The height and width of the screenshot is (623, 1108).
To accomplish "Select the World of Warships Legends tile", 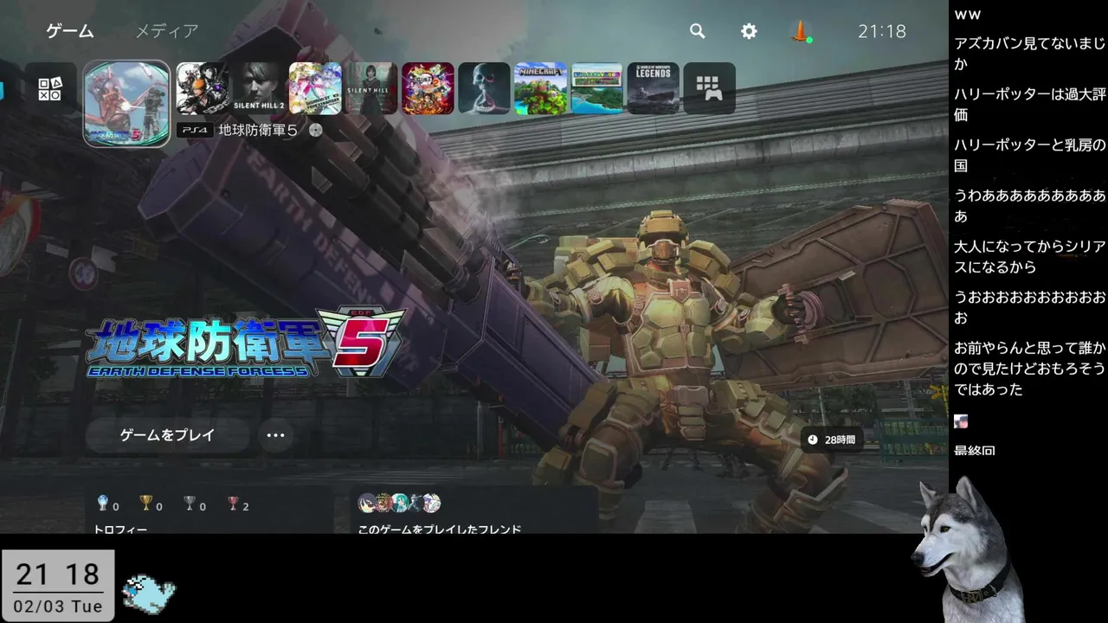I will click(x=653, y=88).
